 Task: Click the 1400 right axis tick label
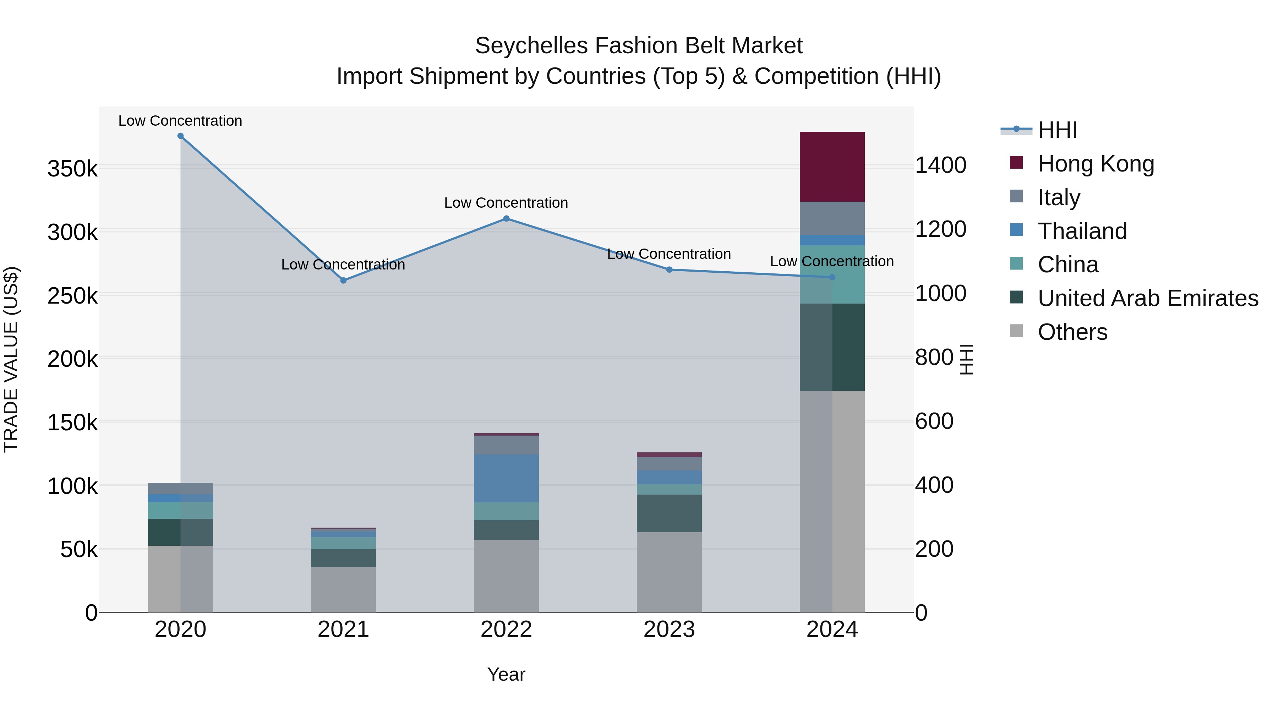pyautogui.click(x=941, y=165)
